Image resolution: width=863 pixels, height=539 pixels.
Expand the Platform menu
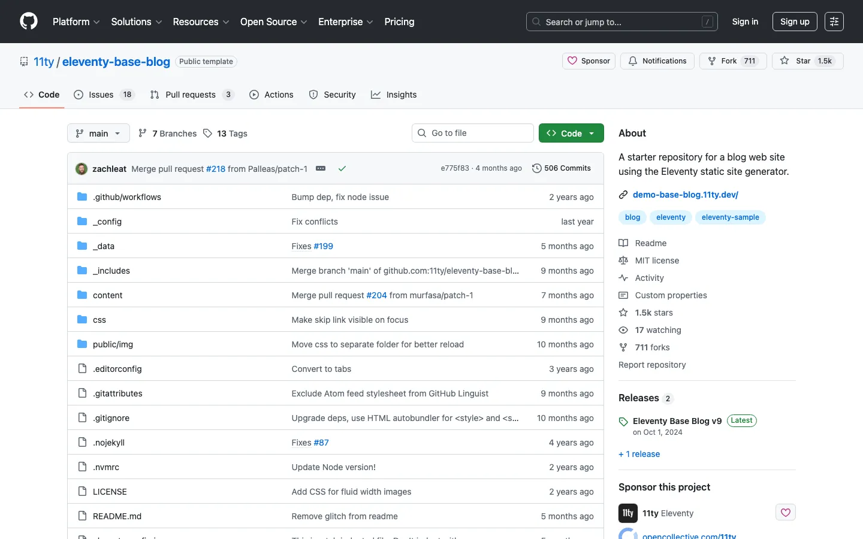76,22
